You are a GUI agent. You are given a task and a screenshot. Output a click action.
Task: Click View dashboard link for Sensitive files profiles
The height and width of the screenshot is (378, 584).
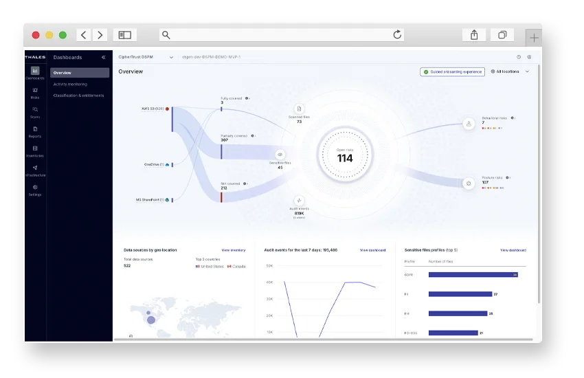tap(513, 250)
